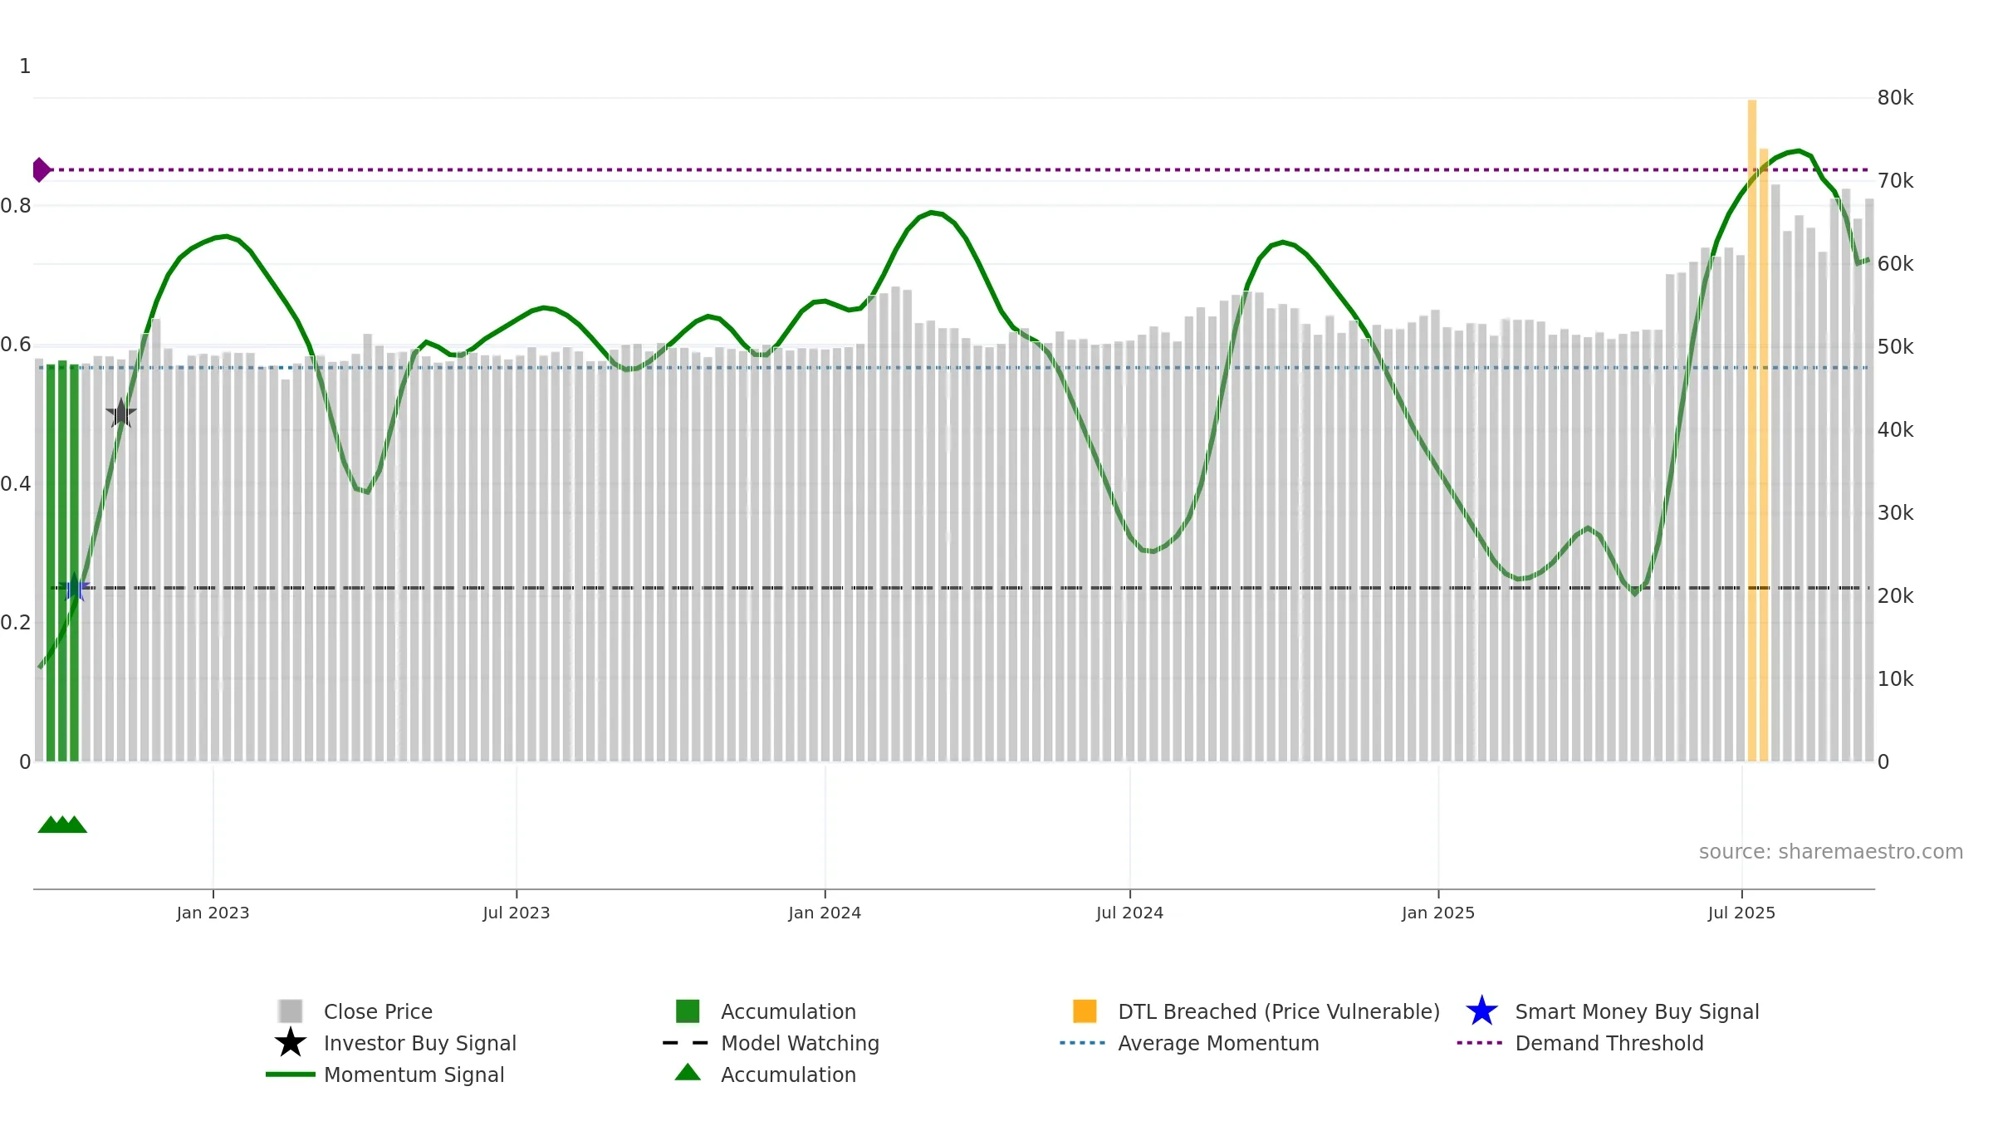Click the blue star legend icon
Viewport: 1993px width, 1121px height.
point(1481,1011)
